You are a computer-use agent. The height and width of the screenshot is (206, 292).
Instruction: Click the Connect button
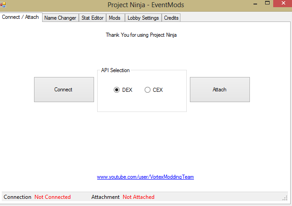tap(64, 90)
